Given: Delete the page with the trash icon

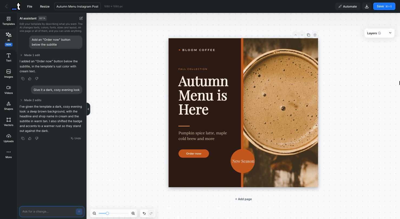Looking at the screenshot, I should (315, 35).
